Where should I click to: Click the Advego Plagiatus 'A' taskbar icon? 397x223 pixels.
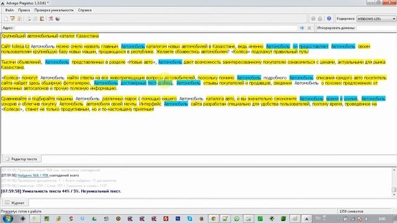pyautogui.click(x=306, y=219)
